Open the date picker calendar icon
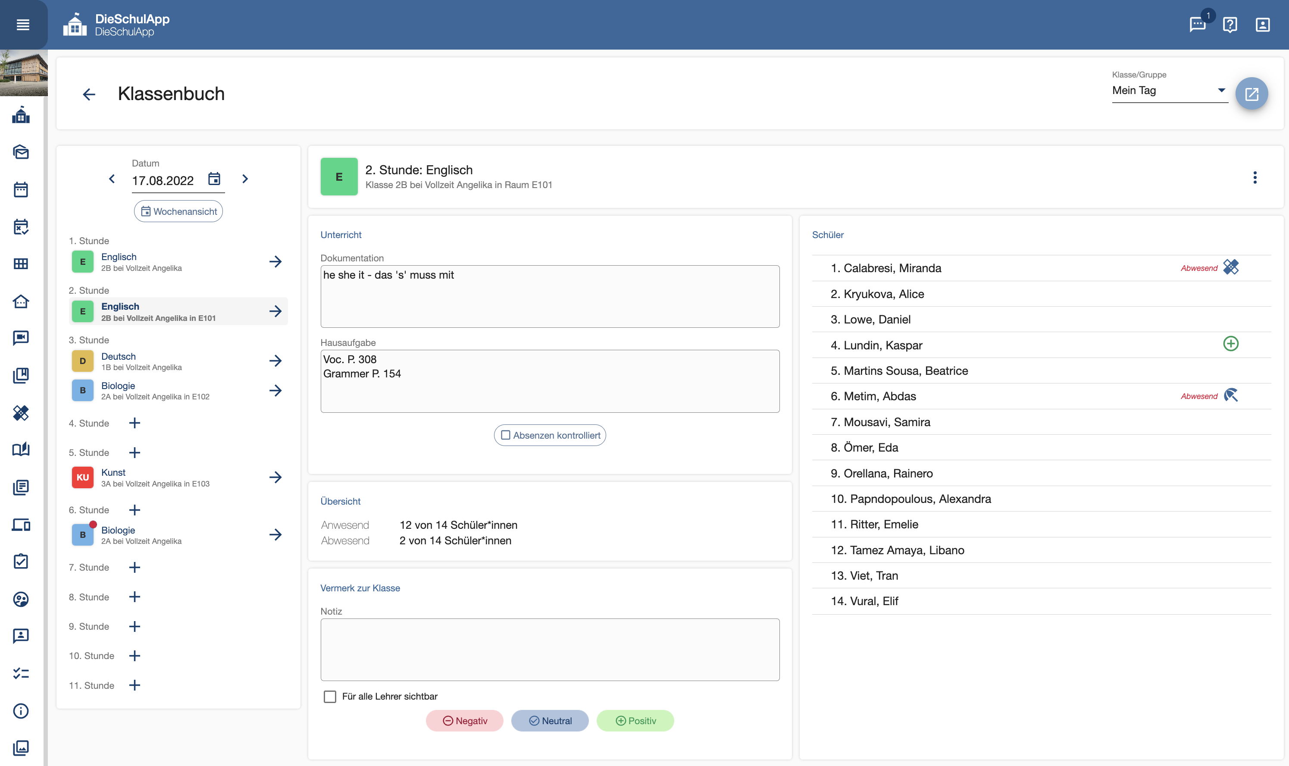This screenshot has width=1289, height=766. tap(214, 179)
